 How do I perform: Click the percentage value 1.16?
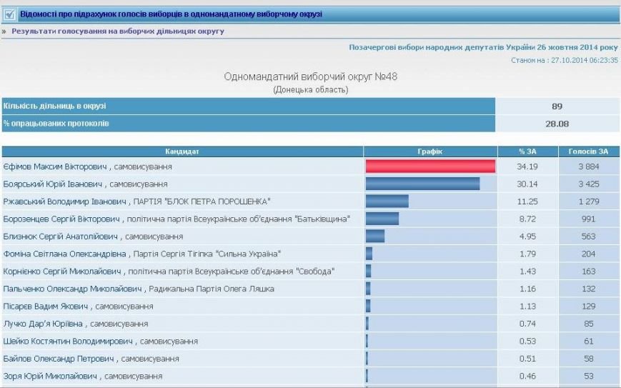(x=527, y=289)
